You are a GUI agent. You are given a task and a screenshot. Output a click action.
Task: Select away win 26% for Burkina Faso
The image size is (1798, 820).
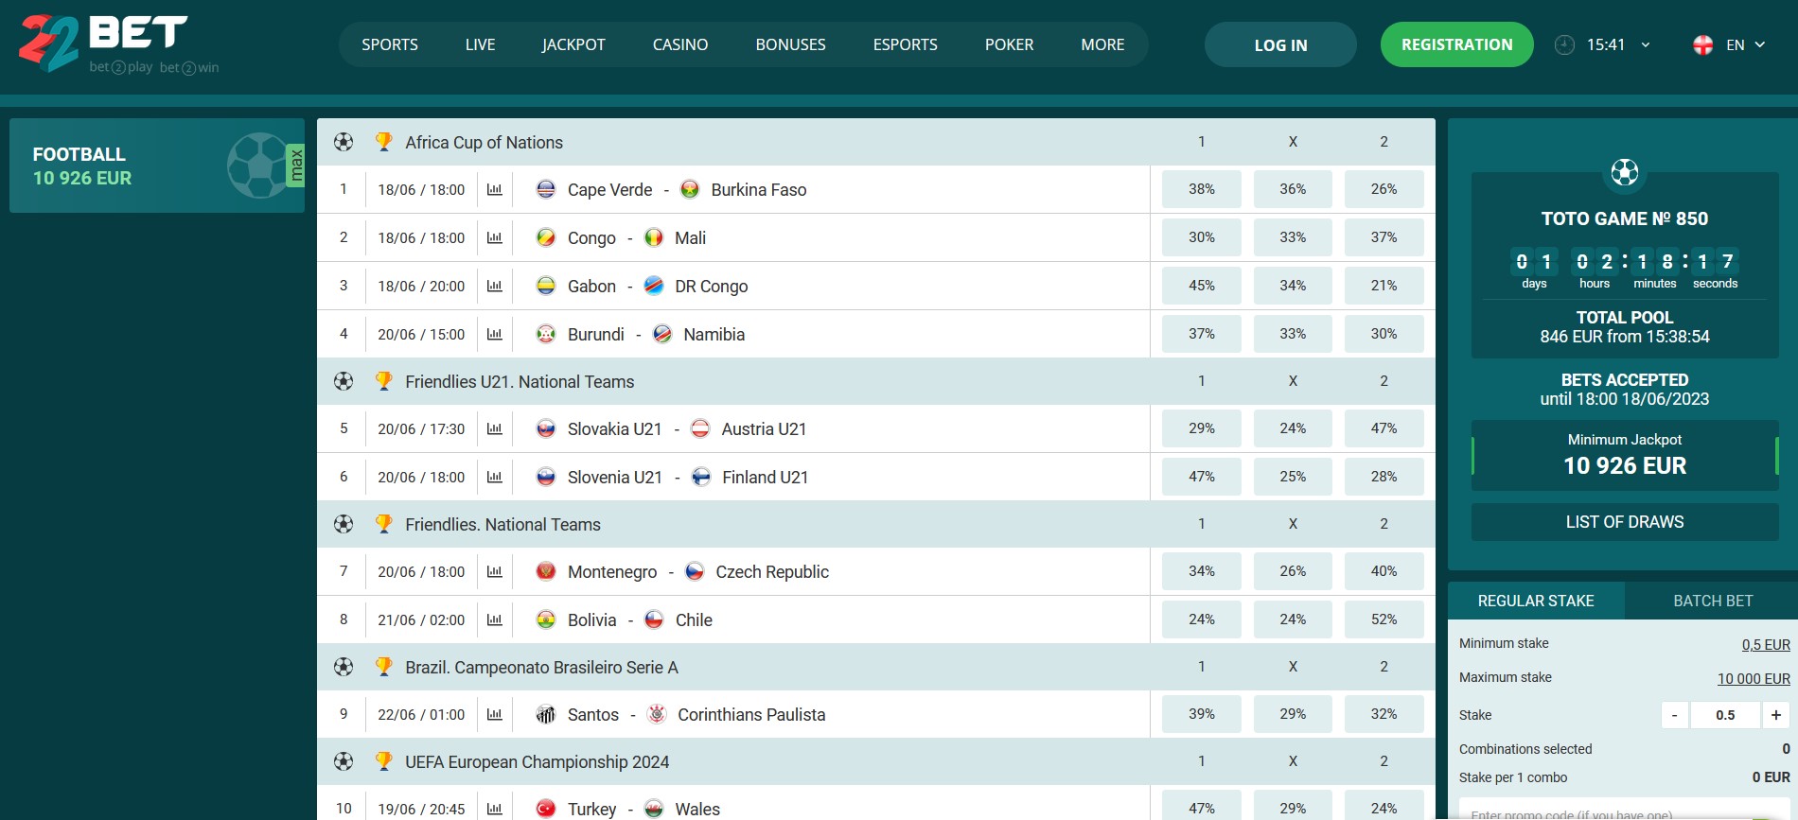(x=1384, y=189)
